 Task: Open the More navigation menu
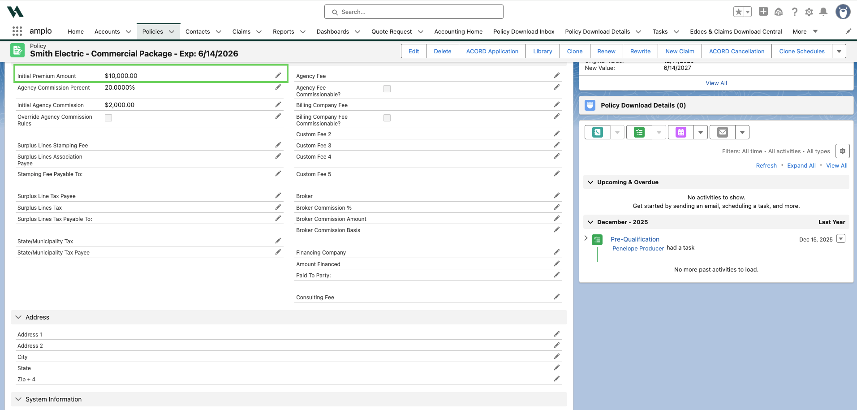805,32
